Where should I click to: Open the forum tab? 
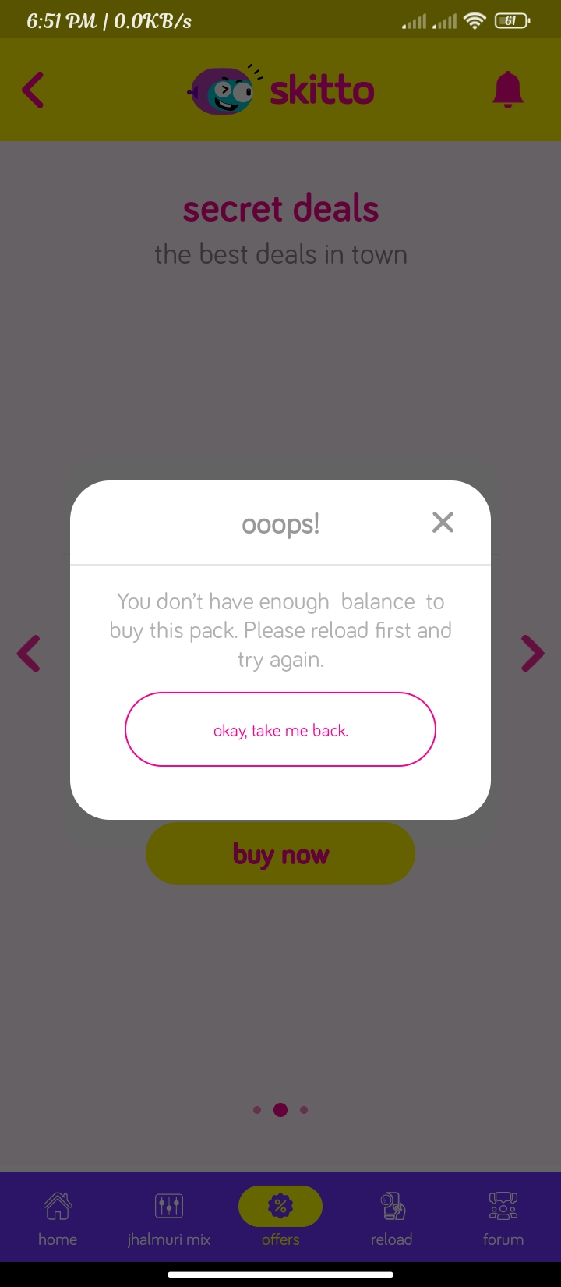point(503,1218)
